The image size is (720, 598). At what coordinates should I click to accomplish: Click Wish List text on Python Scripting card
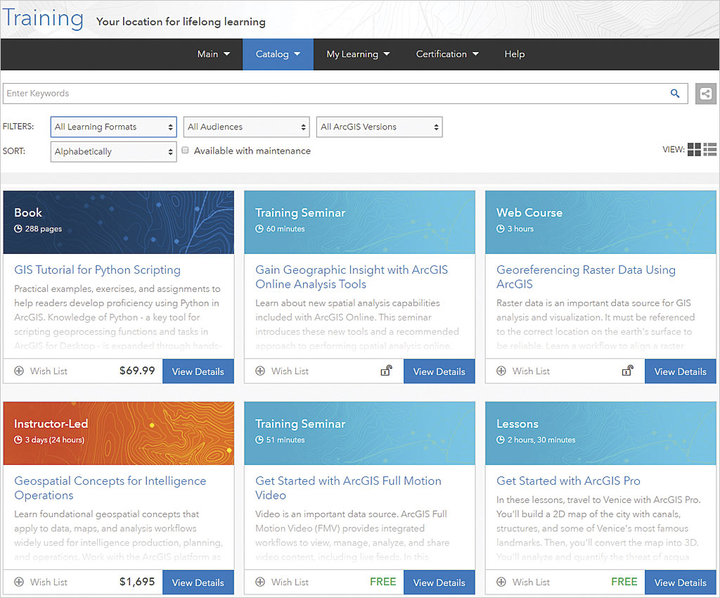pyautogui.click(x=49, y=371)
